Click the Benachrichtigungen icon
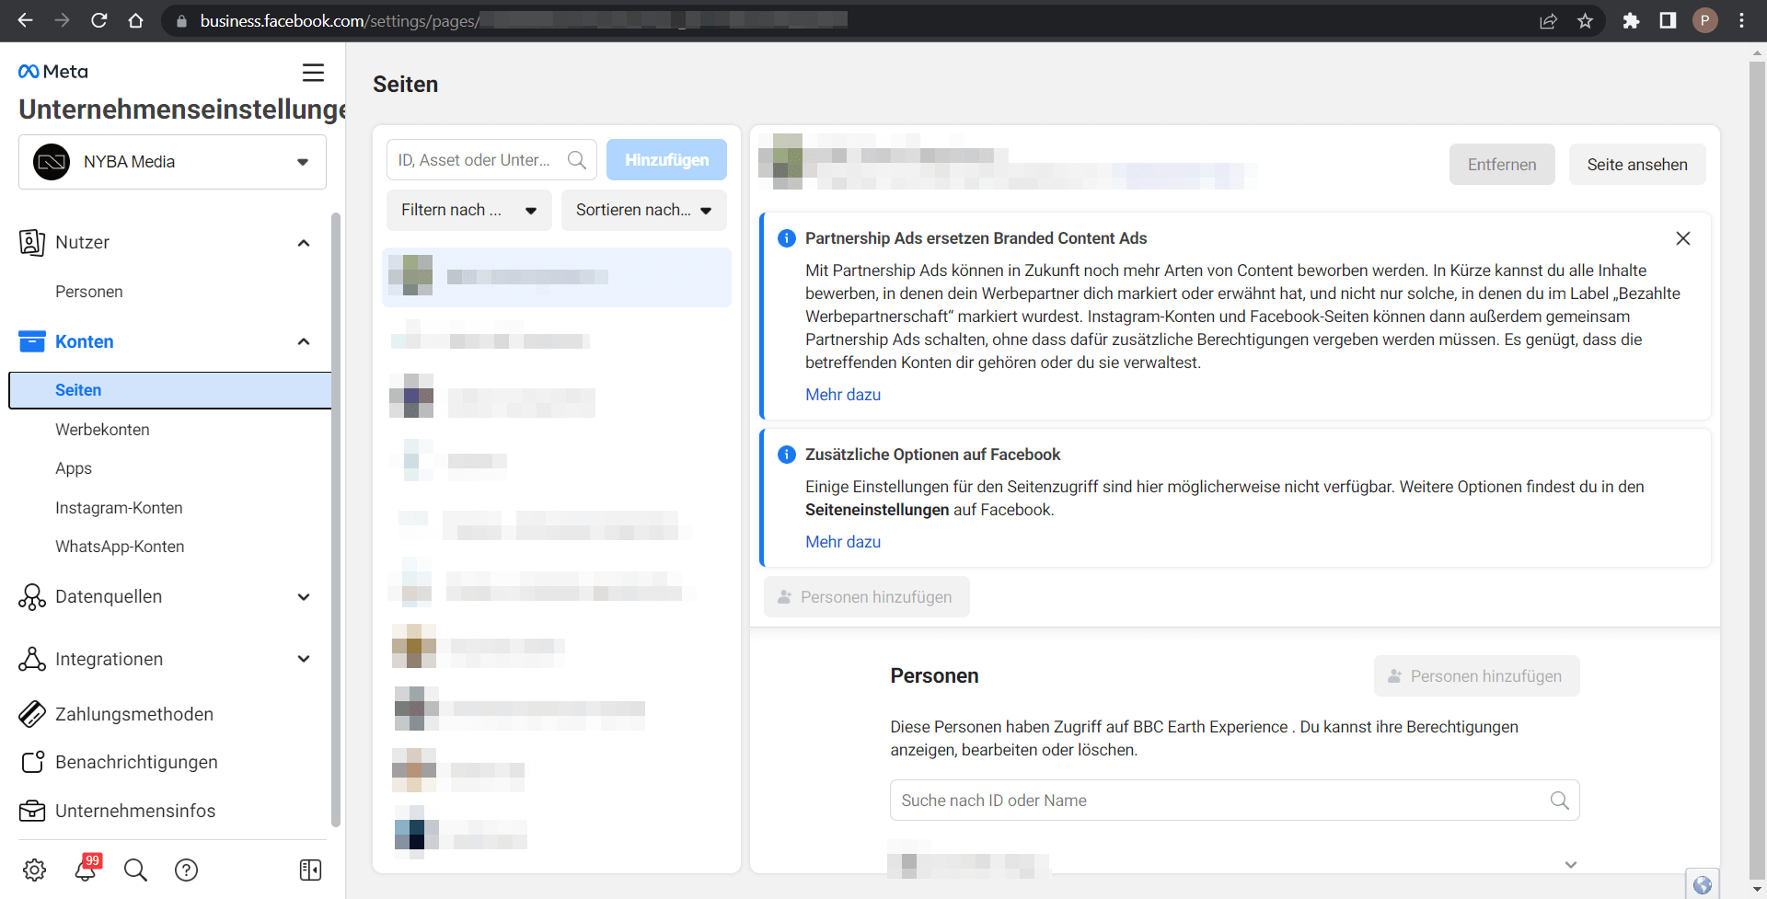1767x899 pixels. (32, 762)
